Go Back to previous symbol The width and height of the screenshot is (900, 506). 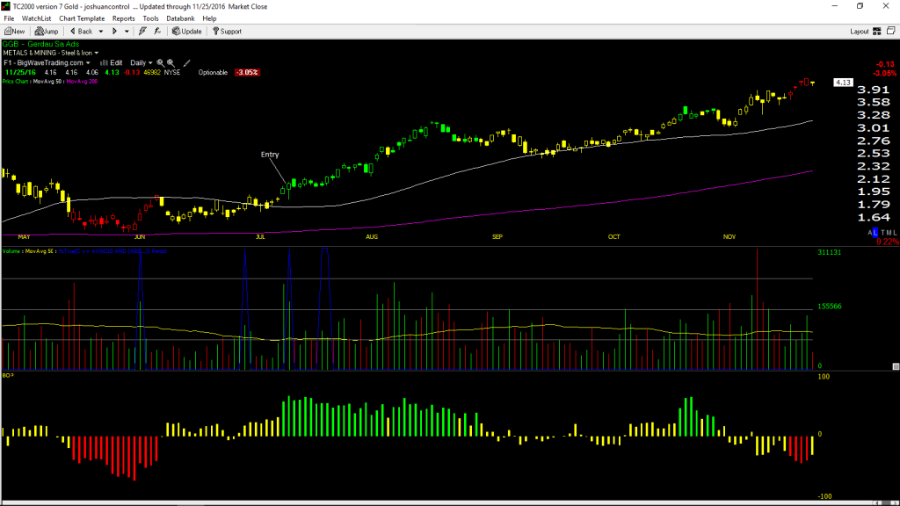pos(81,32)
